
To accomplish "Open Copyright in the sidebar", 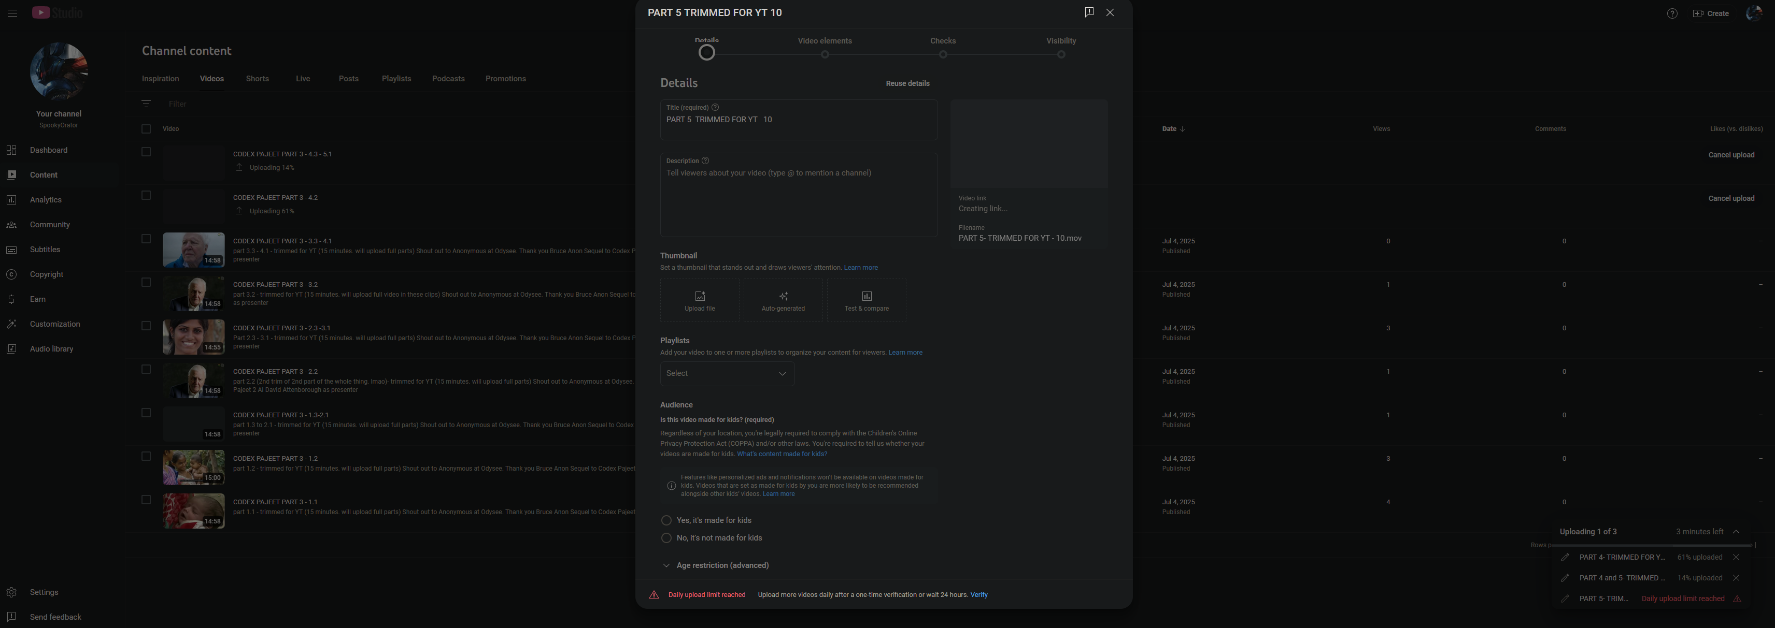I will 46,274.
